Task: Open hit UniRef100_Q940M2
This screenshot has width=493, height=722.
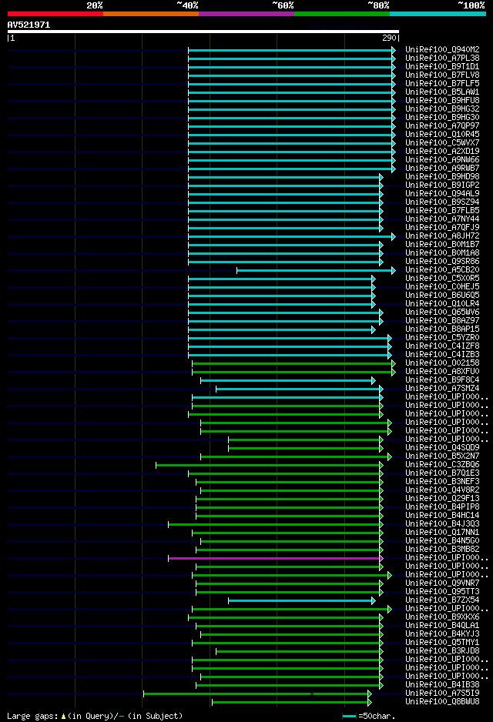Action: (x=442, y=50)
